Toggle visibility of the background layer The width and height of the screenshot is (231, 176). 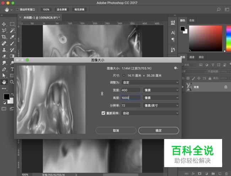(183, 87)
